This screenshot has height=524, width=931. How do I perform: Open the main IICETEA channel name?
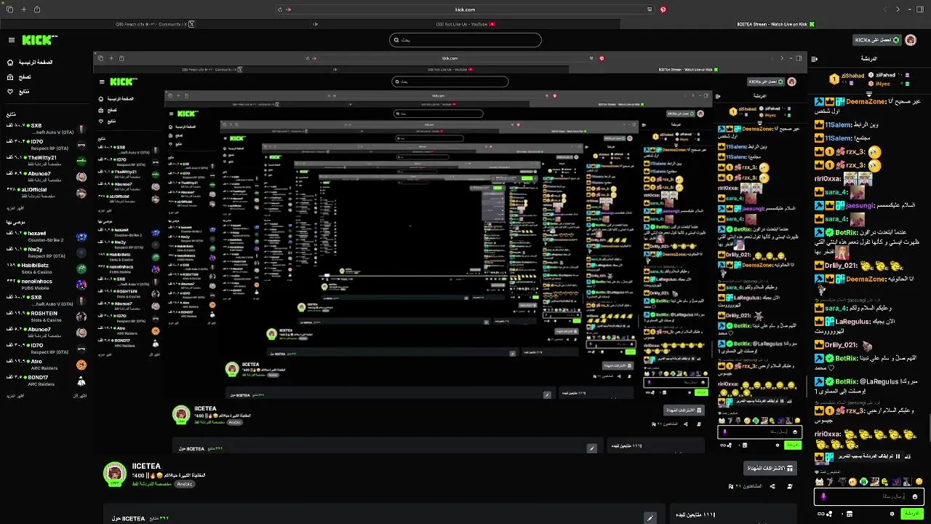pos(146,466)
